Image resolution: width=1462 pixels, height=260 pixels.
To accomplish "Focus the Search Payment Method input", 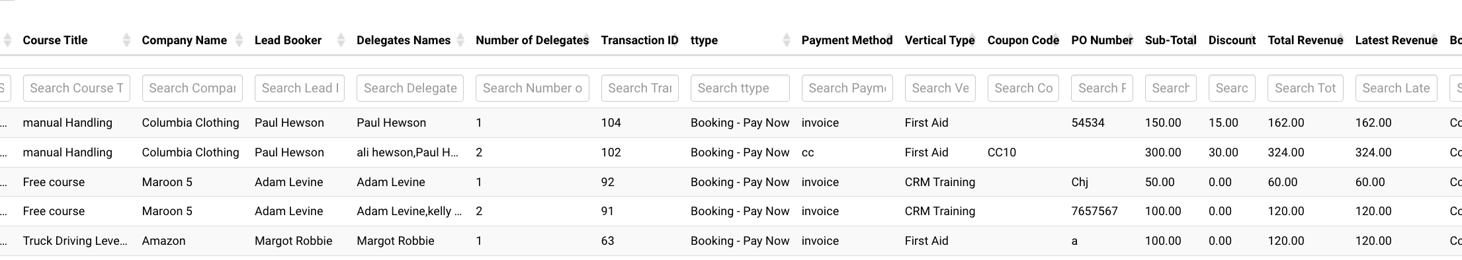I will pos(847,88).
